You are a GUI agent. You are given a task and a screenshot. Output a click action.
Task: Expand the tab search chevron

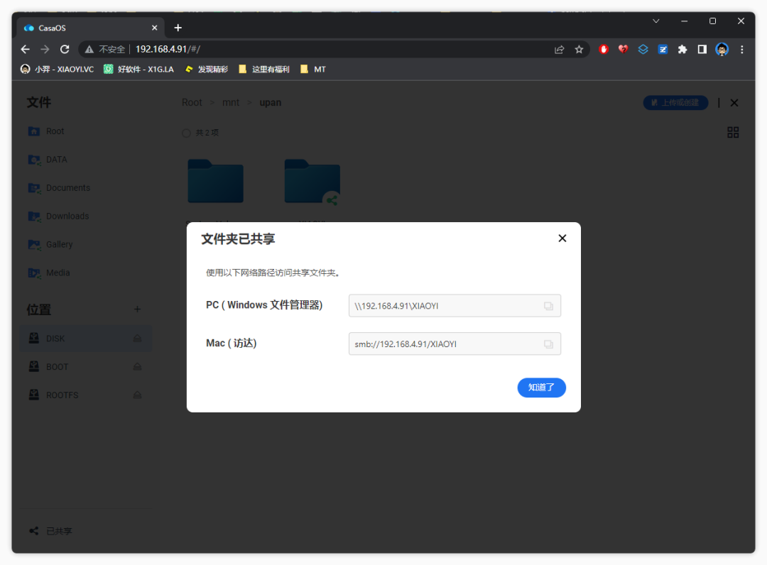(x=656, y=21)
